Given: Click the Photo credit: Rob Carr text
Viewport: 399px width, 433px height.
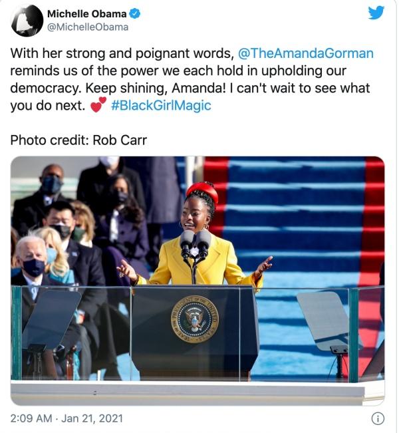Looking at the screenshot, I should click(x=78, y=140).
